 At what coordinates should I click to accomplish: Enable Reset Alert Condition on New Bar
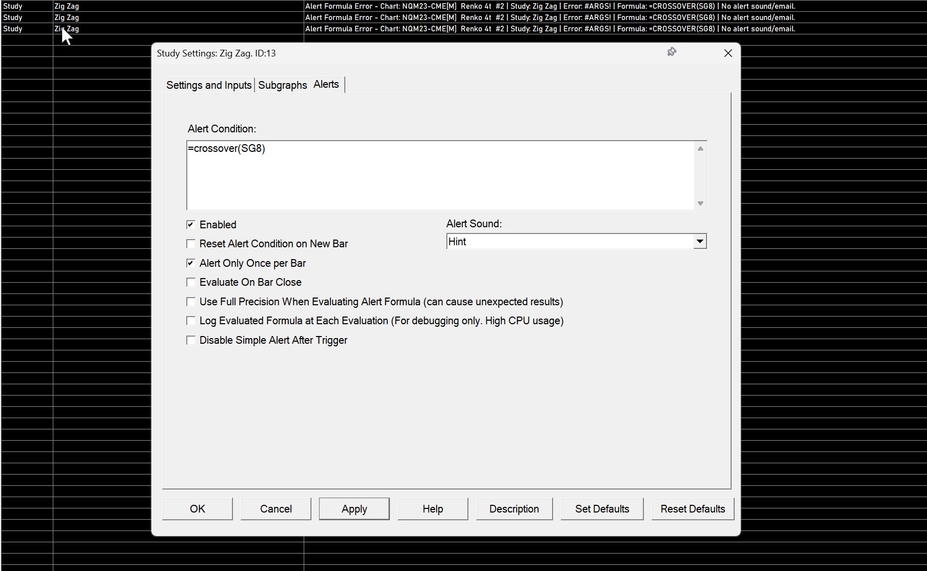coord(191,244)
